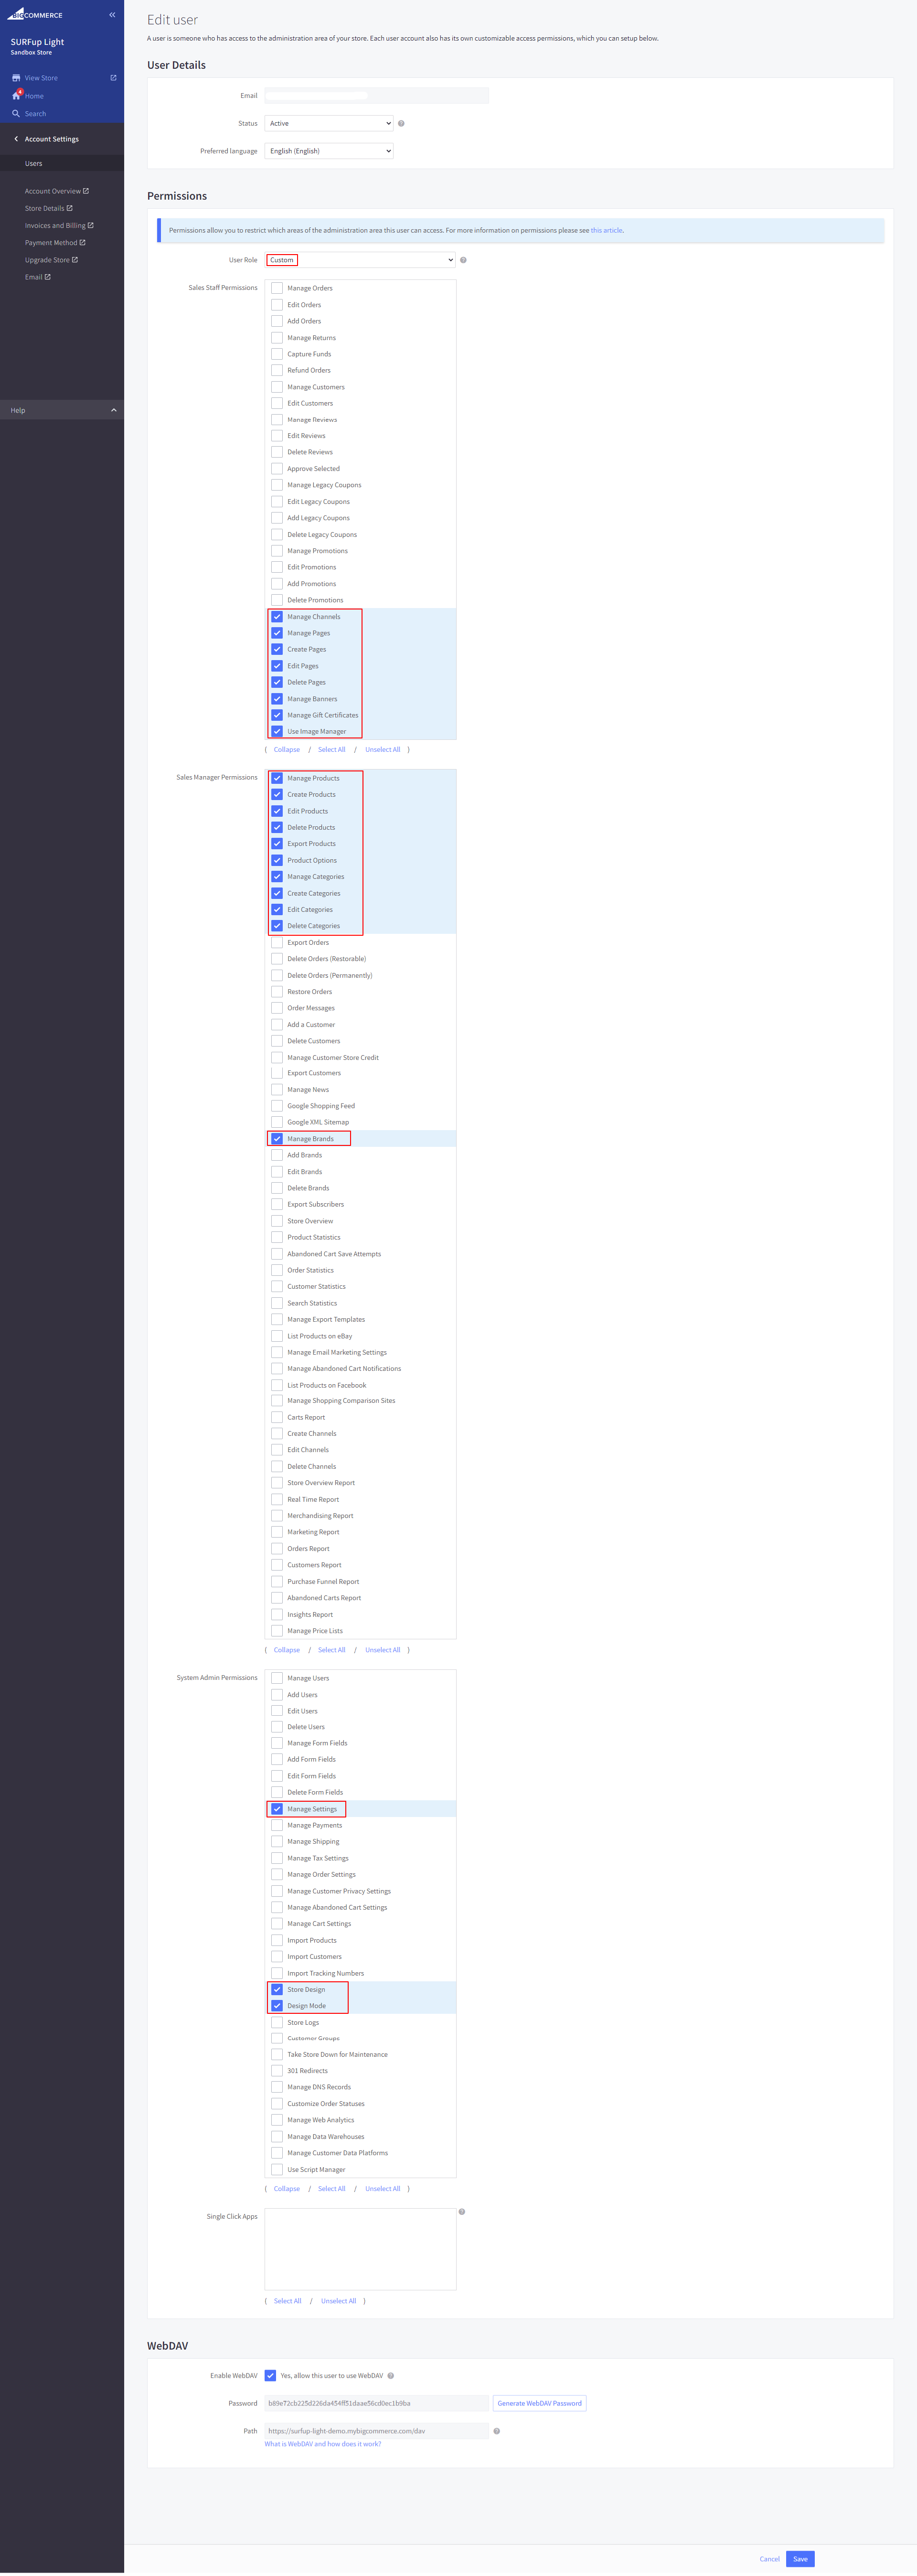
Task: Click the Save button
Action: (x=800, y=2558)
